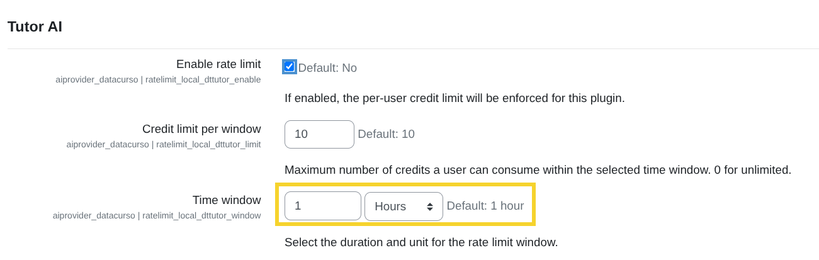Click the up-down arrow icon in Hours selector
This screenshot has width=819, height=260.
click(x=430, y=206)
